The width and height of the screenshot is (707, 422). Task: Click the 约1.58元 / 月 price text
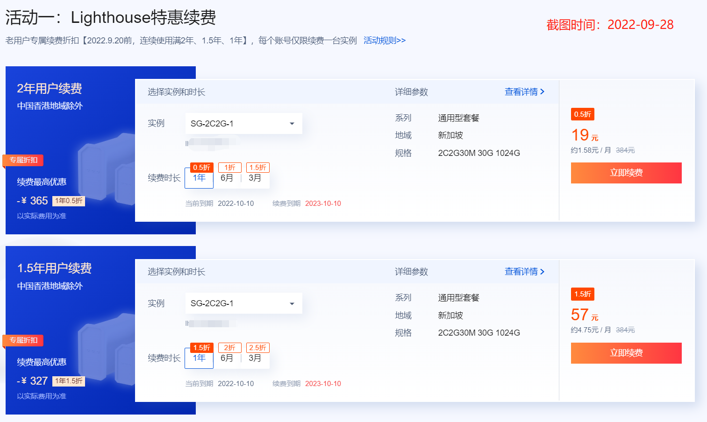tap(591, 150)
